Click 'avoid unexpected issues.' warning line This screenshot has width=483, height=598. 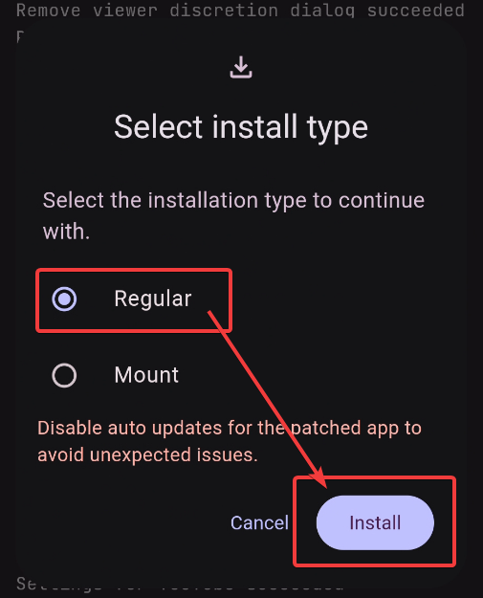[147, 454]
